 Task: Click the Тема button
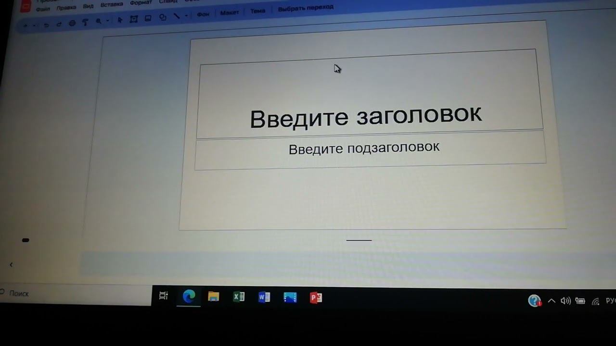click(257, 11)
